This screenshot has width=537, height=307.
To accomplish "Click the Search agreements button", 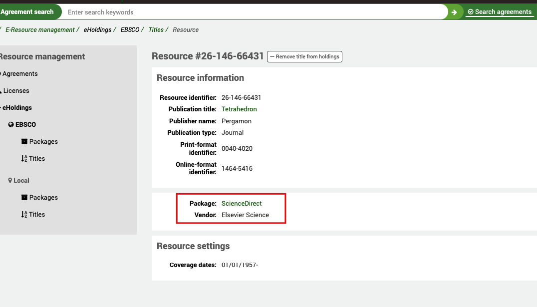I will [x=500, y=11].
